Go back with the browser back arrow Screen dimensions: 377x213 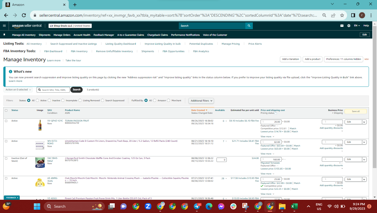click(x=6, y=15)
